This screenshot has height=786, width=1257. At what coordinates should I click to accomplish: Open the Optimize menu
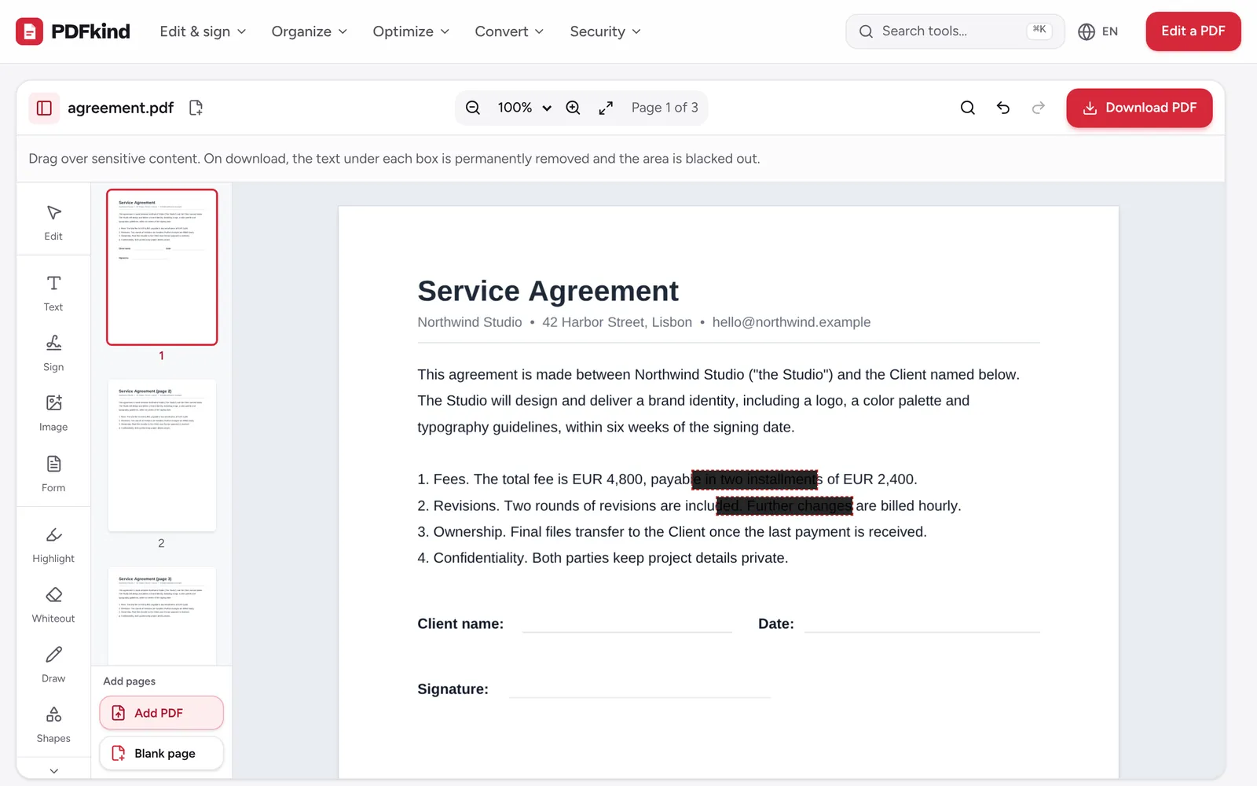pos(411,31)
